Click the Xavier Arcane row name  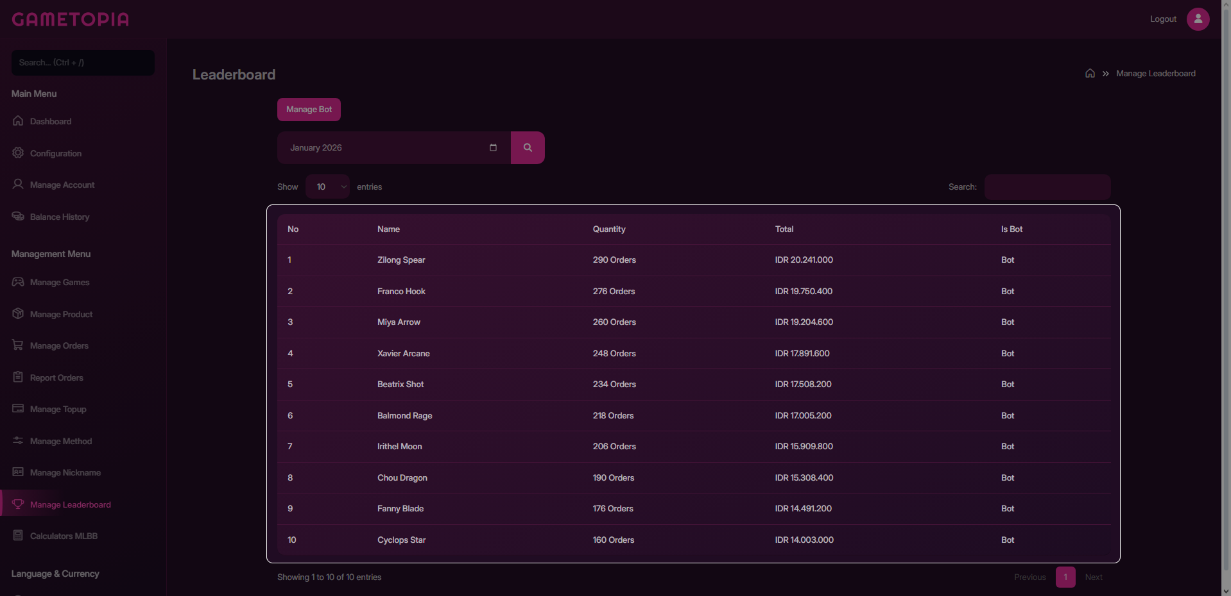(404, 353)
